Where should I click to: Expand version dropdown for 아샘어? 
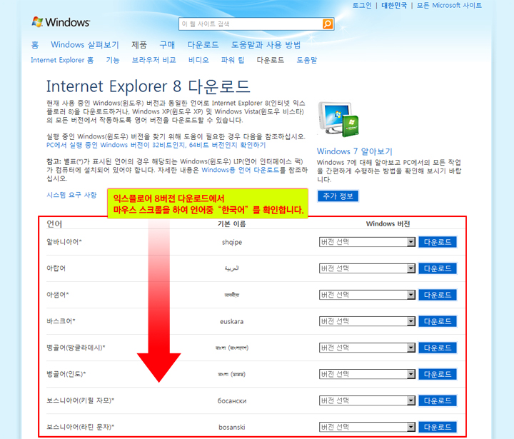(x=367, y=295)
